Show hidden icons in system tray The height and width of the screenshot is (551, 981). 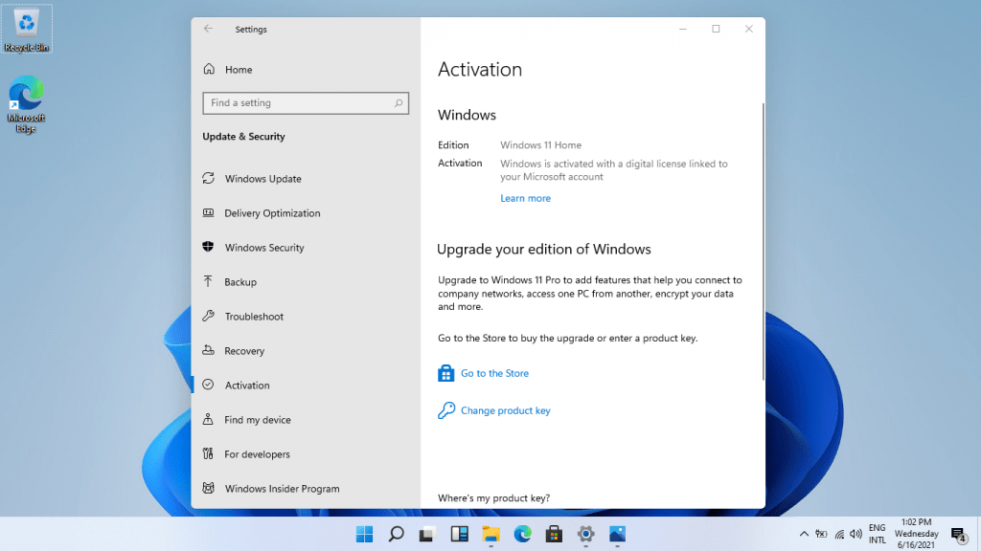coord(804,534)
